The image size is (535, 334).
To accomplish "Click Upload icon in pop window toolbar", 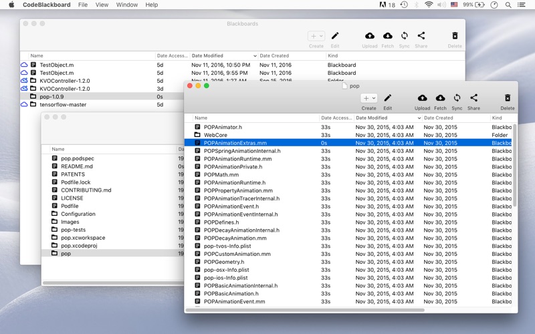I will coord(422,98).
